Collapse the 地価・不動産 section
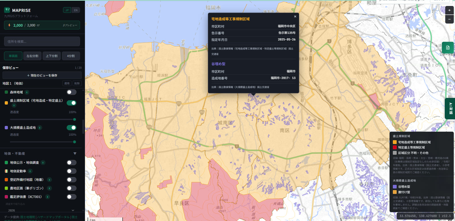This screenshot has height=221, width=455. coord(75,153)
